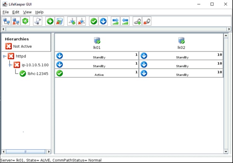
Task: Collapse the ip-10.10.5.100 tree node
Action: pyautogui.click(x=10, y=65)
